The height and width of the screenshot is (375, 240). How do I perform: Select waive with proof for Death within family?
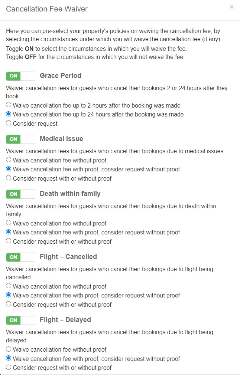(8, 231)
